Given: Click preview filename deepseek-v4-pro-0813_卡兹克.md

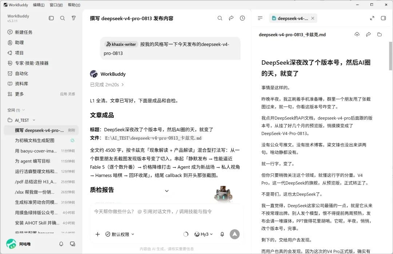Looking at the screenshot, I should tap(292, 35).
